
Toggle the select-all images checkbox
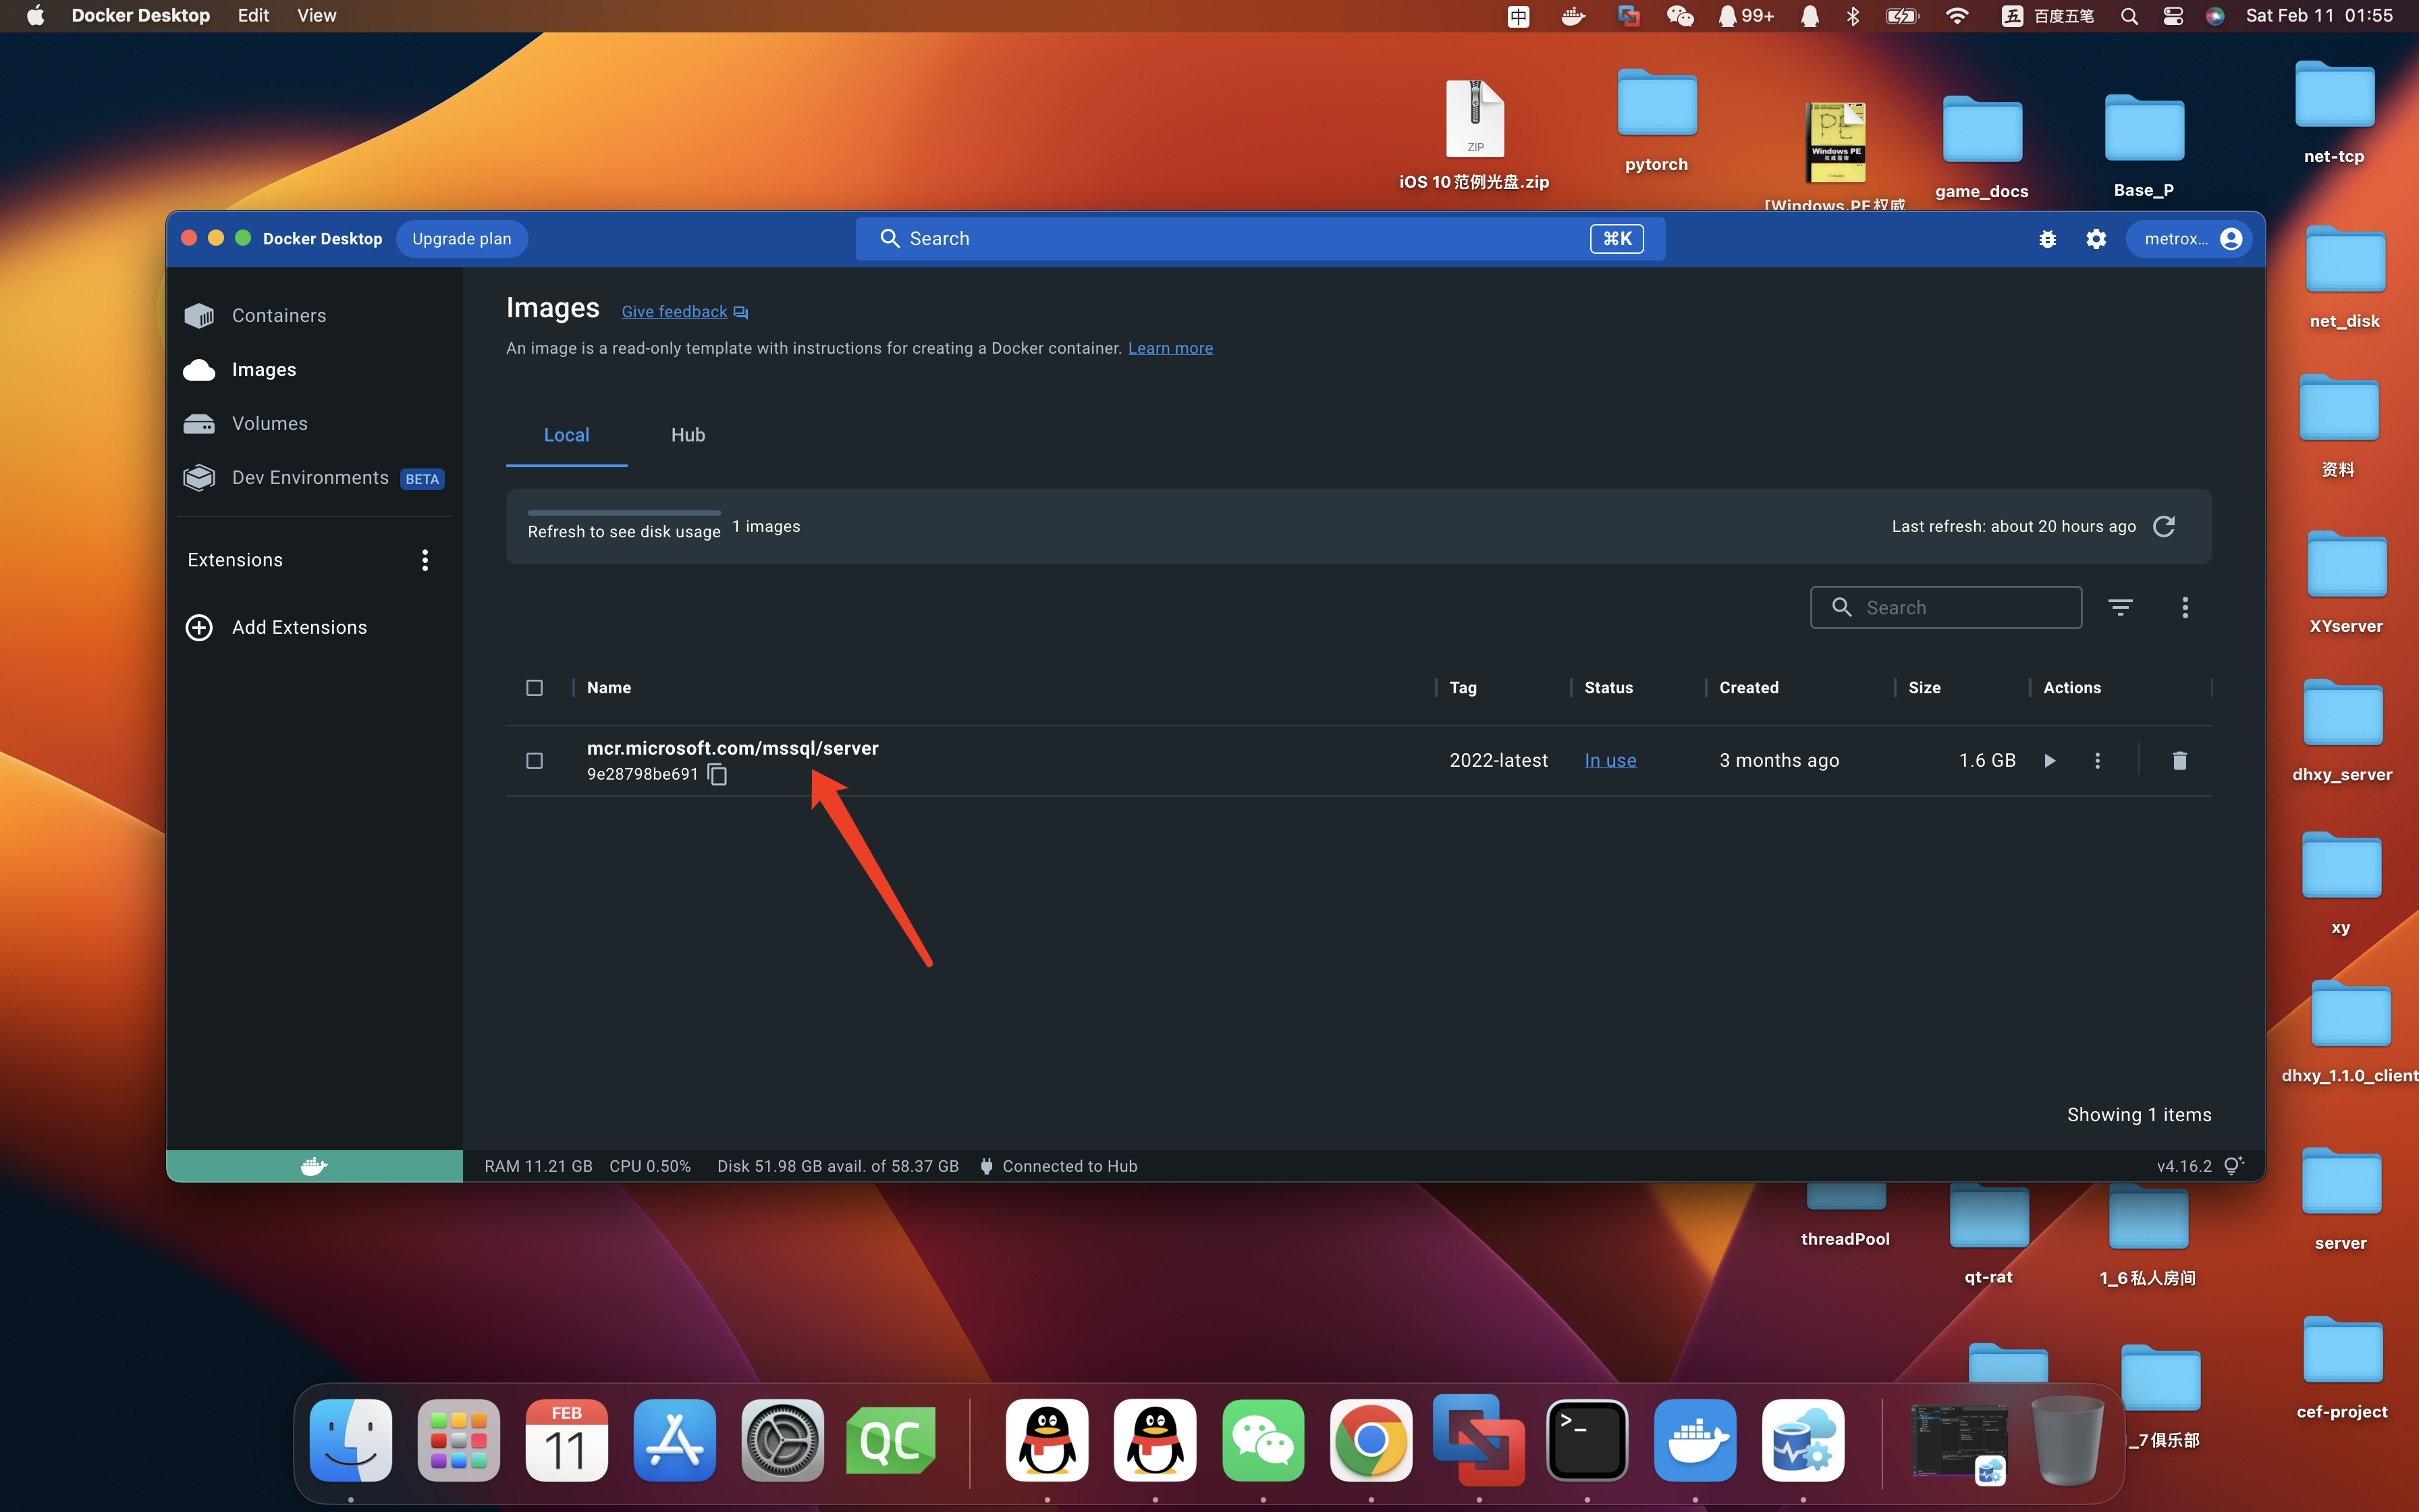click(535, 688)
